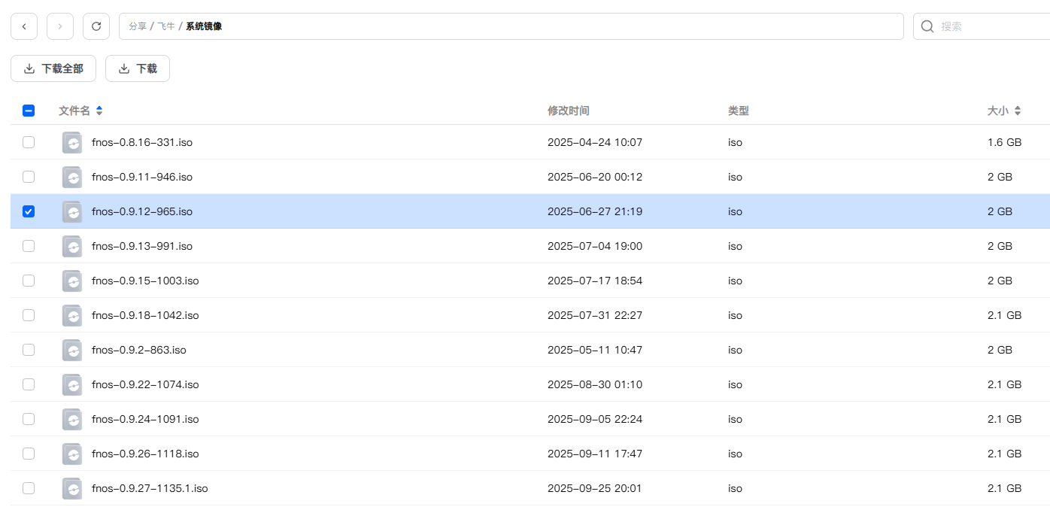Screen dimensions: 1050x507
Task: Sort files by size using sort arrows
Action: (x=1018, y=111)
